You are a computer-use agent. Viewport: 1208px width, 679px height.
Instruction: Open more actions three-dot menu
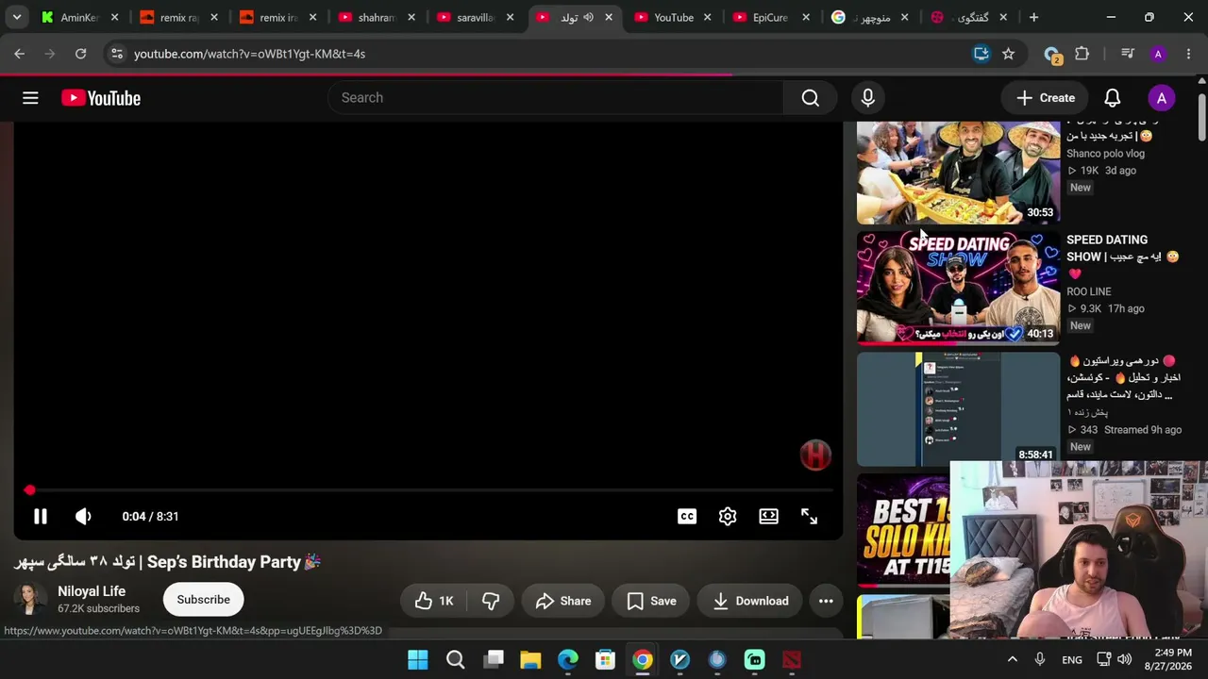point(826,601)
